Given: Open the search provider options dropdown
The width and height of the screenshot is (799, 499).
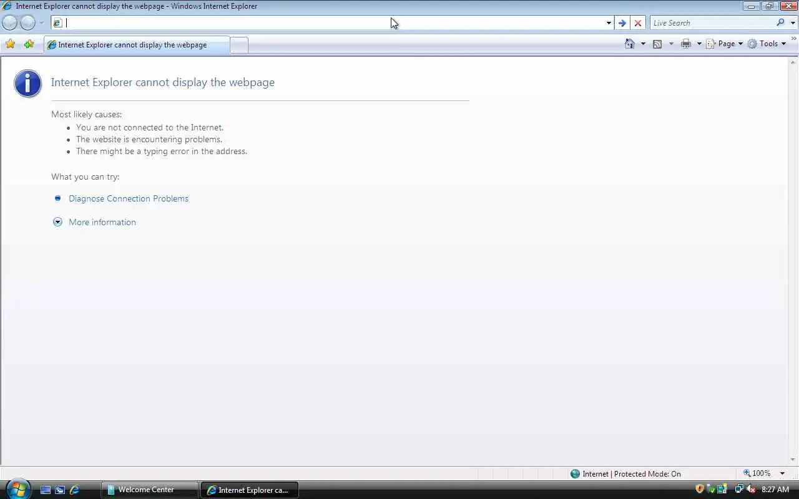Looking at the screenshot, I should 793,23.
